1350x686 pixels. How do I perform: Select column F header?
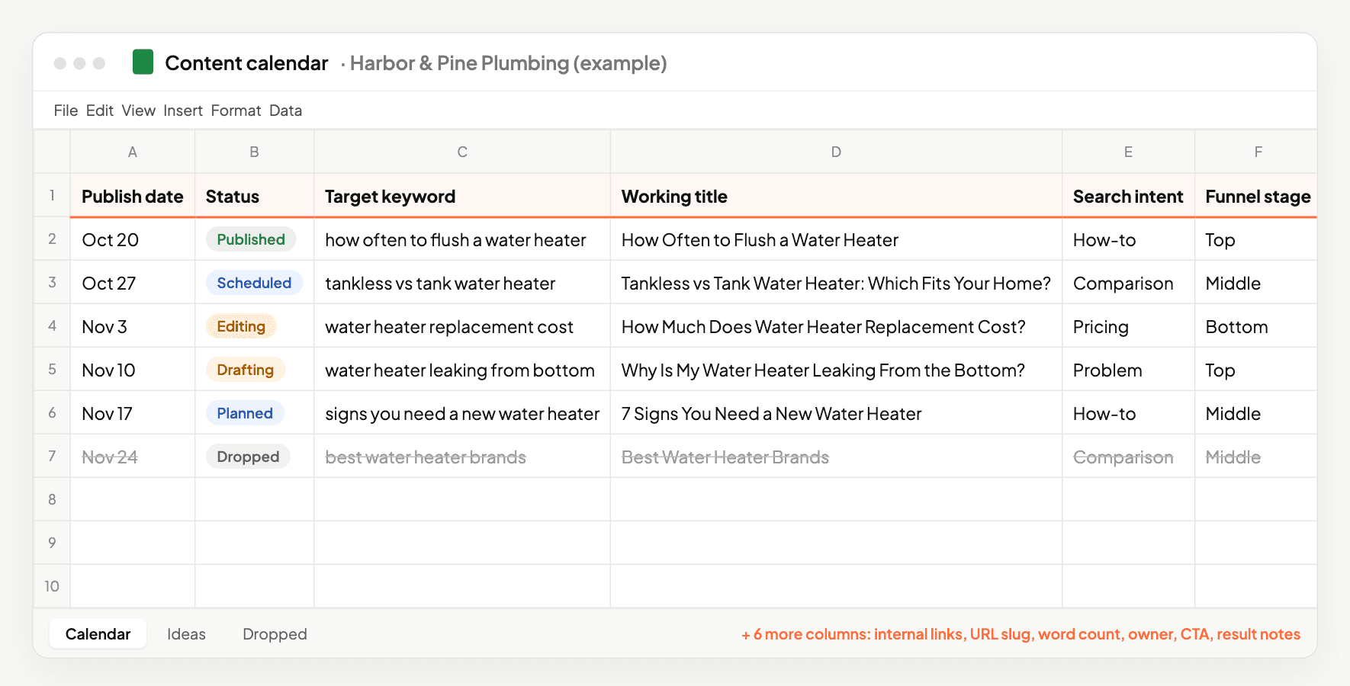pyautogui.click(x=1257, y=152)
